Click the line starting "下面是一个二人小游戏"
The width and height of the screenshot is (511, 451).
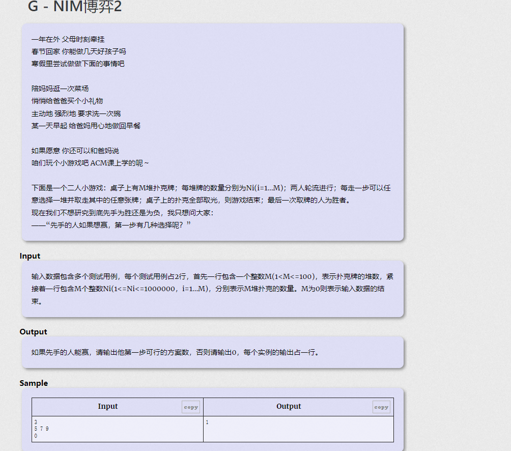211,188
